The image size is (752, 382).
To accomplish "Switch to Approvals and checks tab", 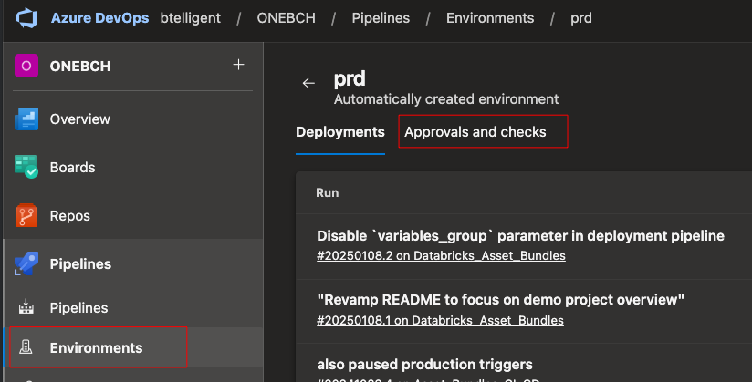I will [475, 132].
